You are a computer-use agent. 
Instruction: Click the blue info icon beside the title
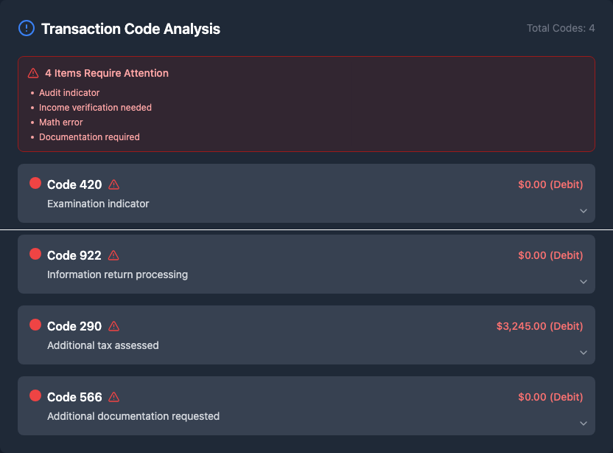pos(26,29)
